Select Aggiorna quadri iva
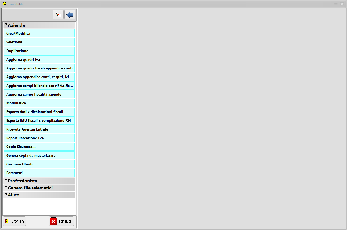The height and width of the screenshot is (230, 347). point(39,59)
